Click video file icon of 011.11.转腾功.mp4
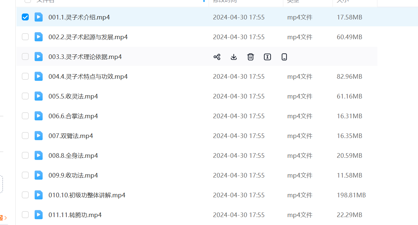This screenshot has width=418, height=225. pos(39,215)
